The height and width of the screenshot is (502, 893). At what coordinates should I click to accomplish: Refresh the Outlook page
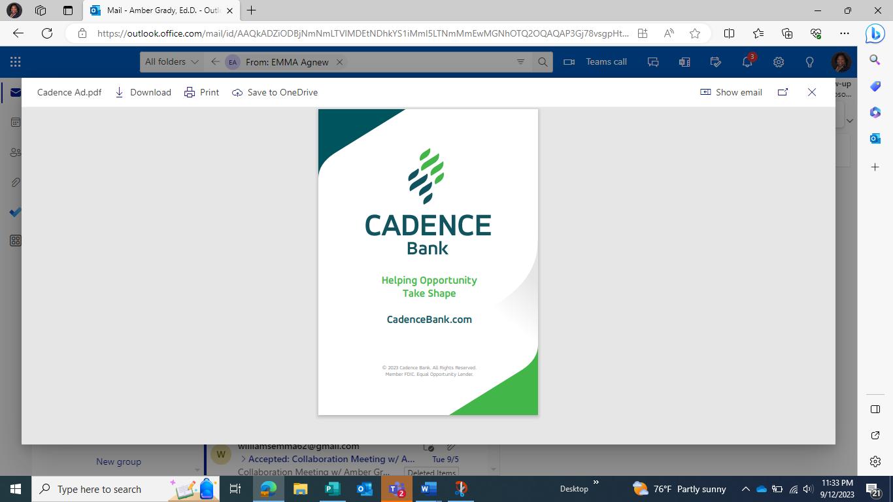tap(47, 33)
